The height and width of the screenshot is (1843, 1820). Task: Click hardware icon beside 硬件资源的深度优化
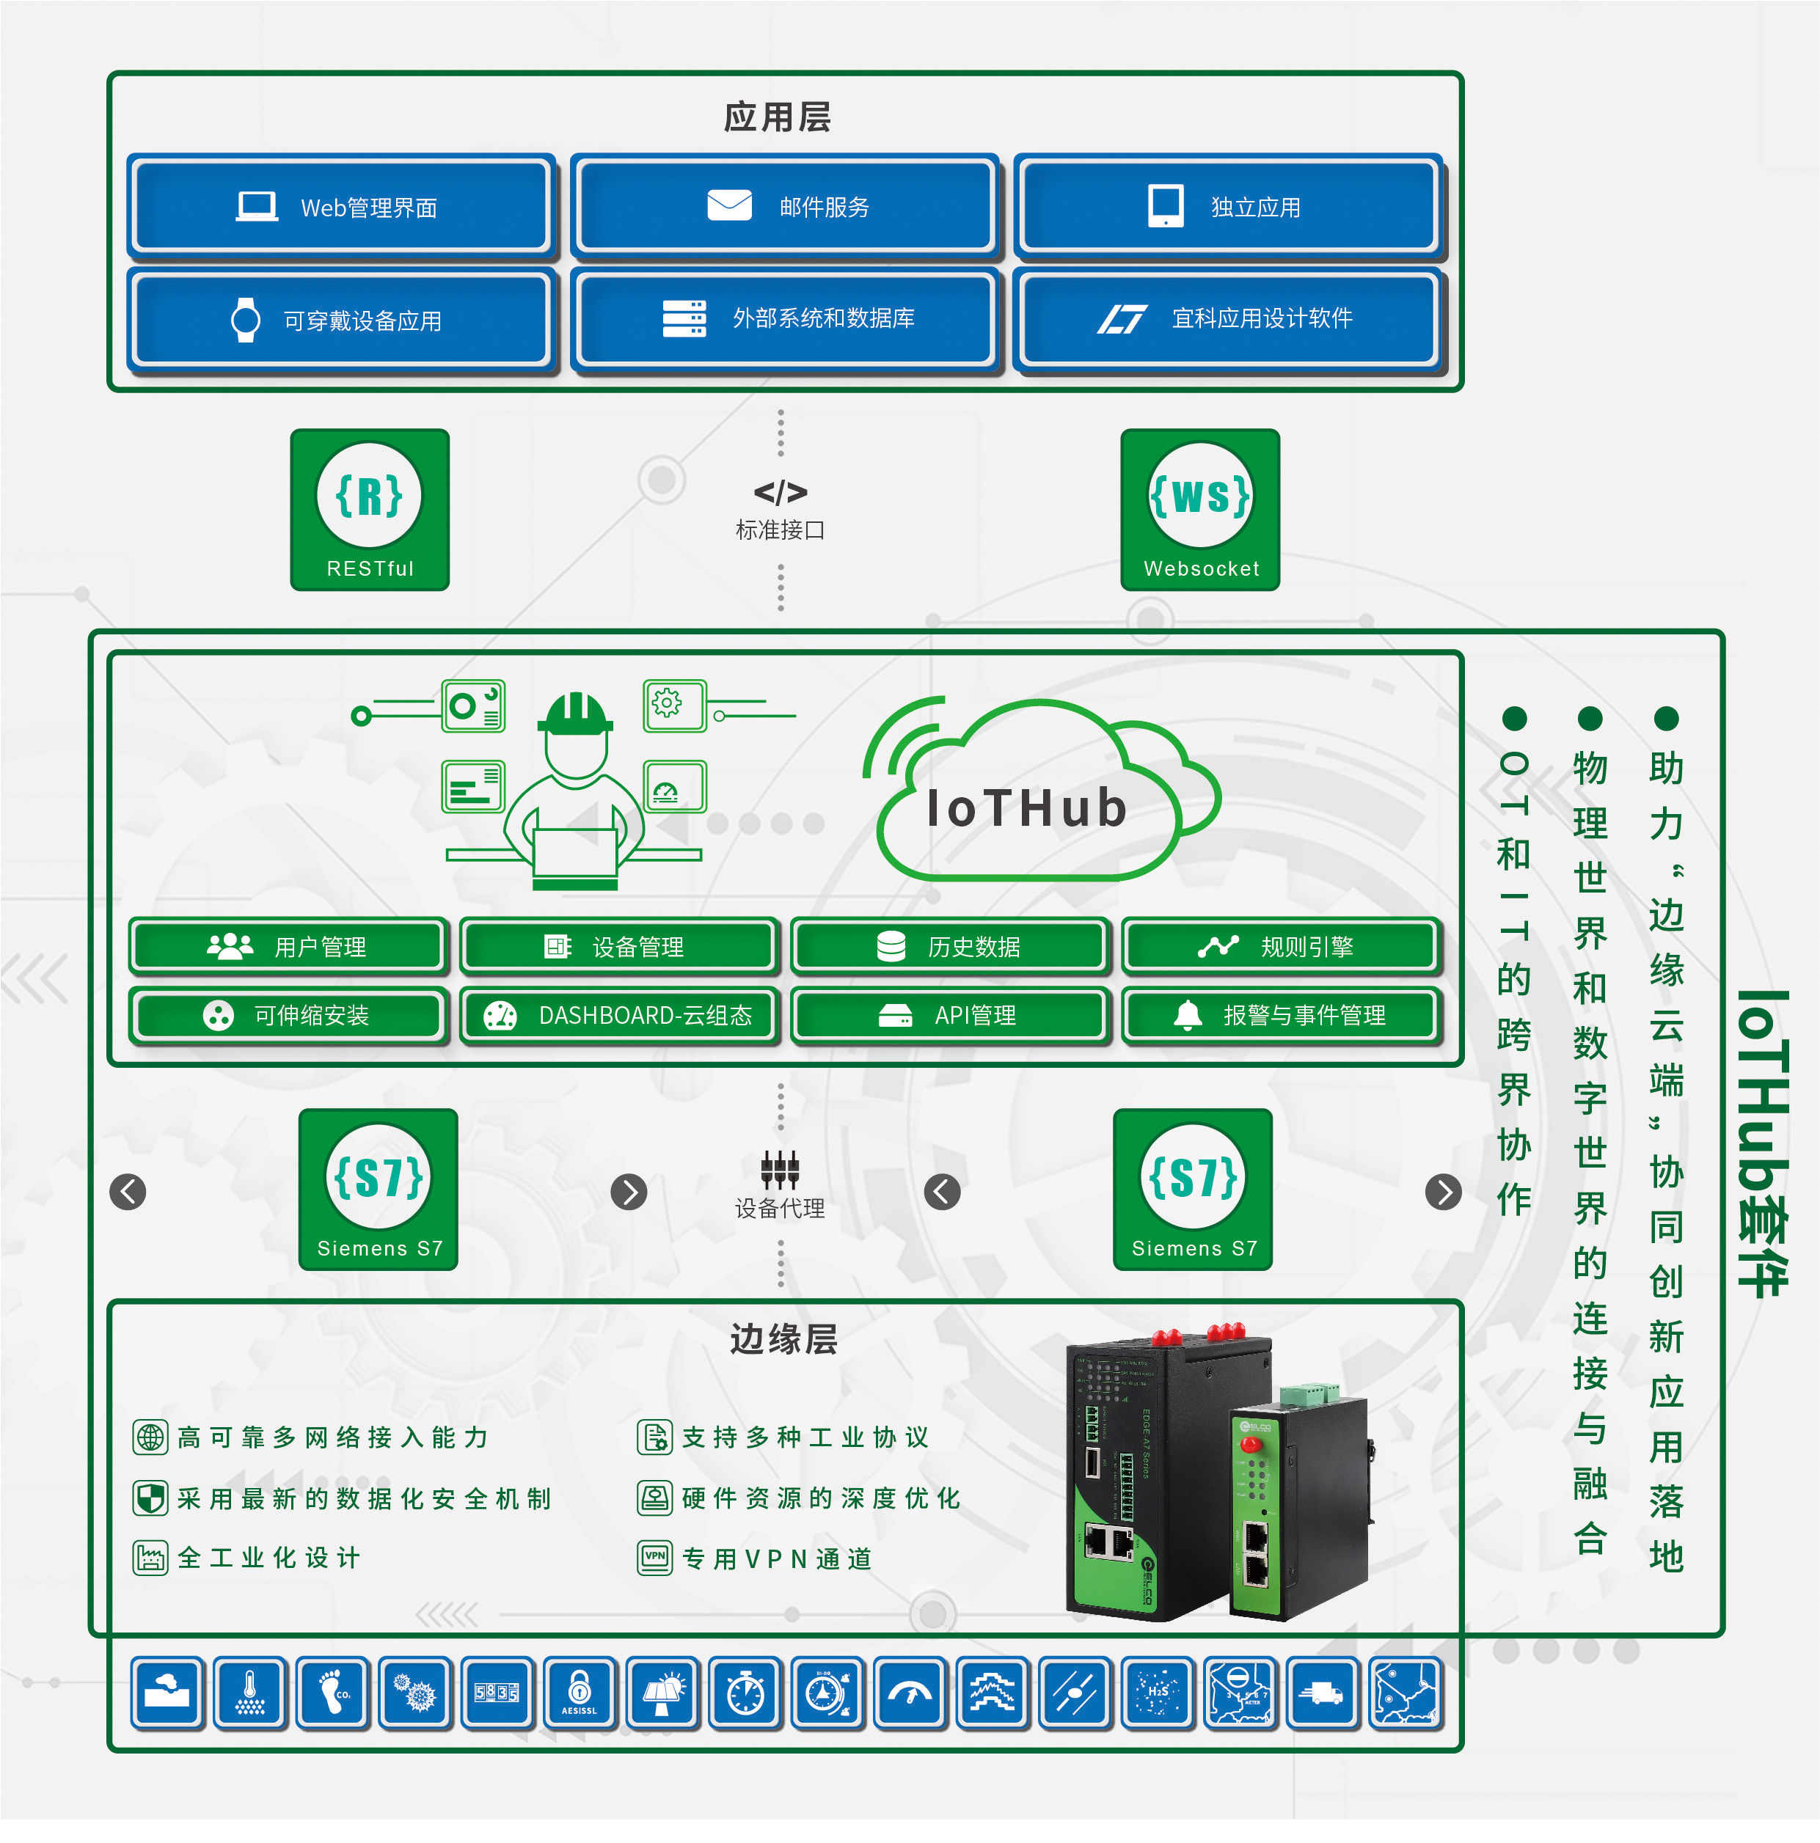[654, 1498]
